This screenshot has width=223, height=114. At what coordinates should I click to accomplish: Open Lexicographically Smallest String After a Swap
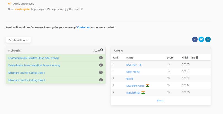tap(33, 58)
